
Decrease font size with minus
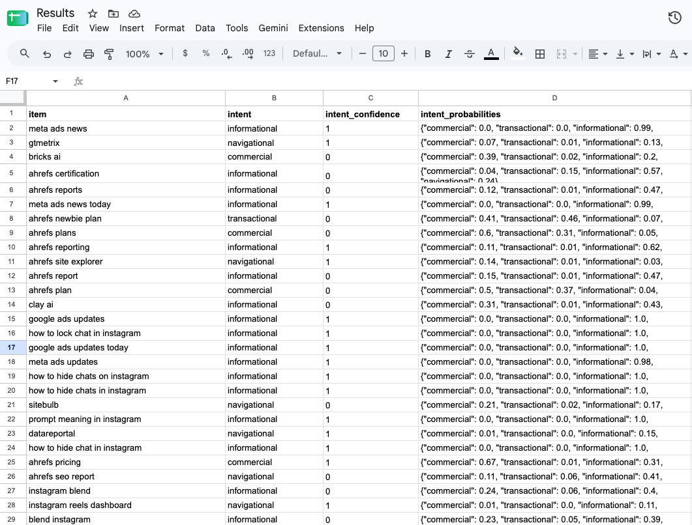[363, 54]
